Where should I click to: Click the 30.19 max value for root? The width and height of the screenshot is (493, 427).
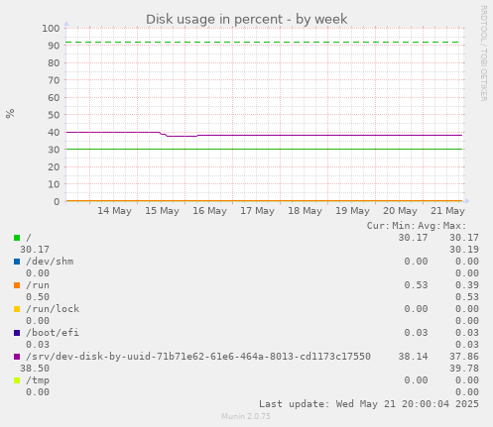pos(464,250)
